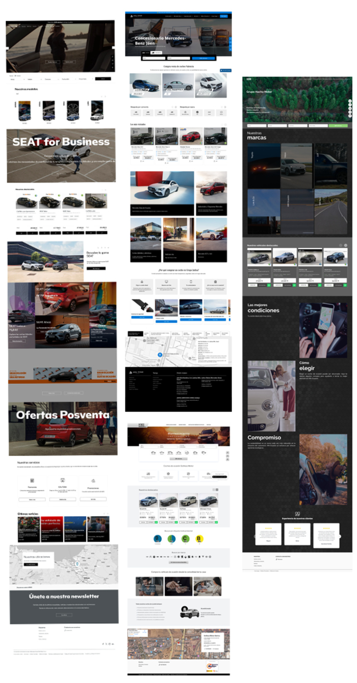Open the map location pin near Mercedes dealership
Viewport: 357px width, 683px height.
click(160, 355)
